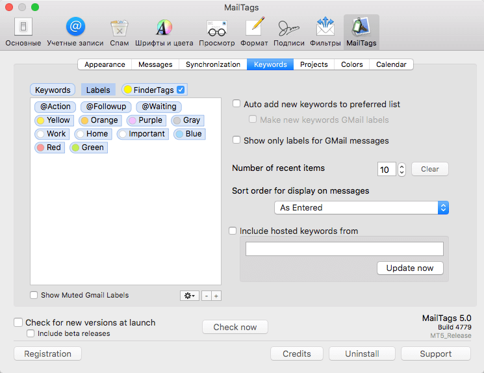Select the @Waiting keyword tag
This screenshot has height=373, width=484.
159,107
